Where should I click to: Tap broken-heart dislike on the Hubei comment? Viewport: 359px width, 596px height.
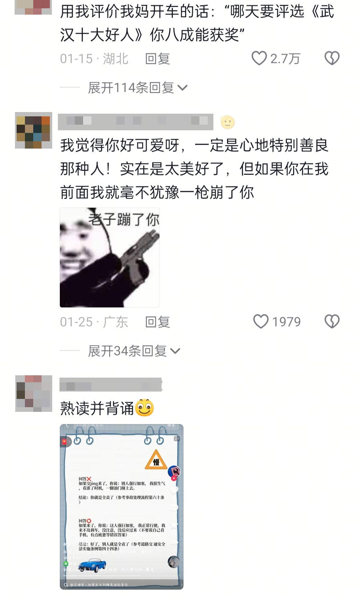(x=332, y=59)
